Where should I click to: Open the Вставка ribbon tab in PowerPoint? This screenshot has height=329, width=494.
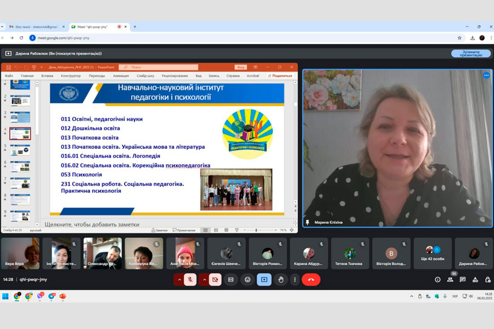click(x=47, y=76)
